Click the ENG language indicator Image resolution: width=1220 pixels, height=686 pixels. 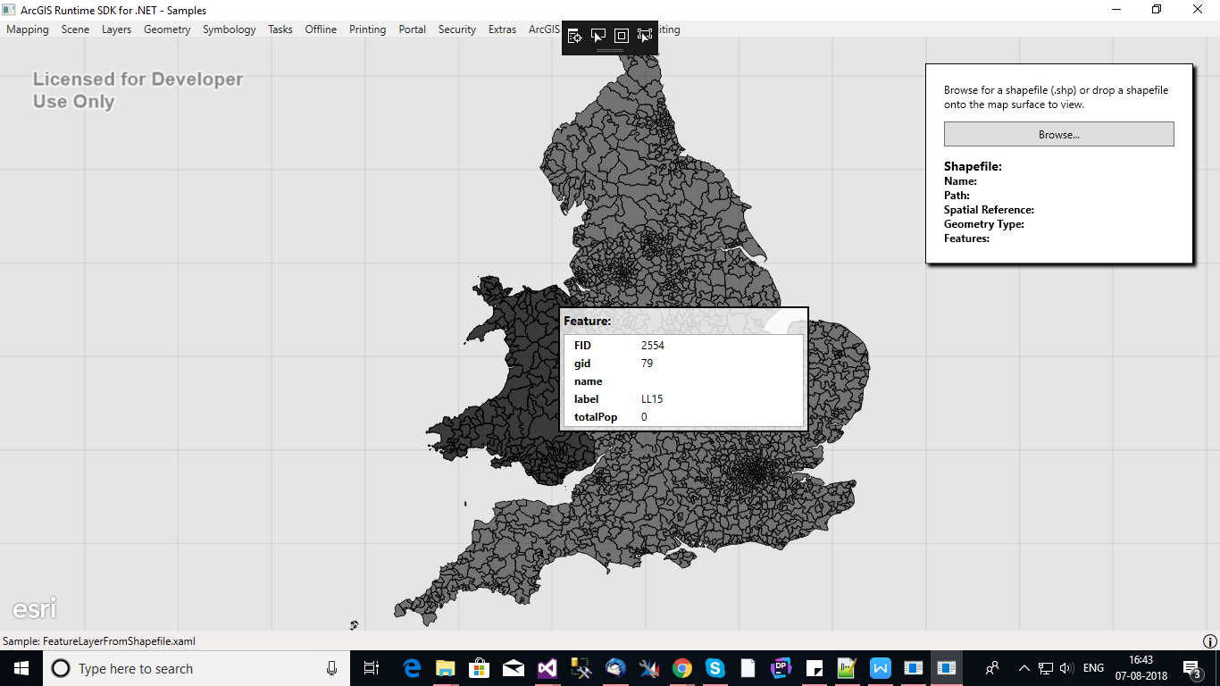tap(1093, 668)
